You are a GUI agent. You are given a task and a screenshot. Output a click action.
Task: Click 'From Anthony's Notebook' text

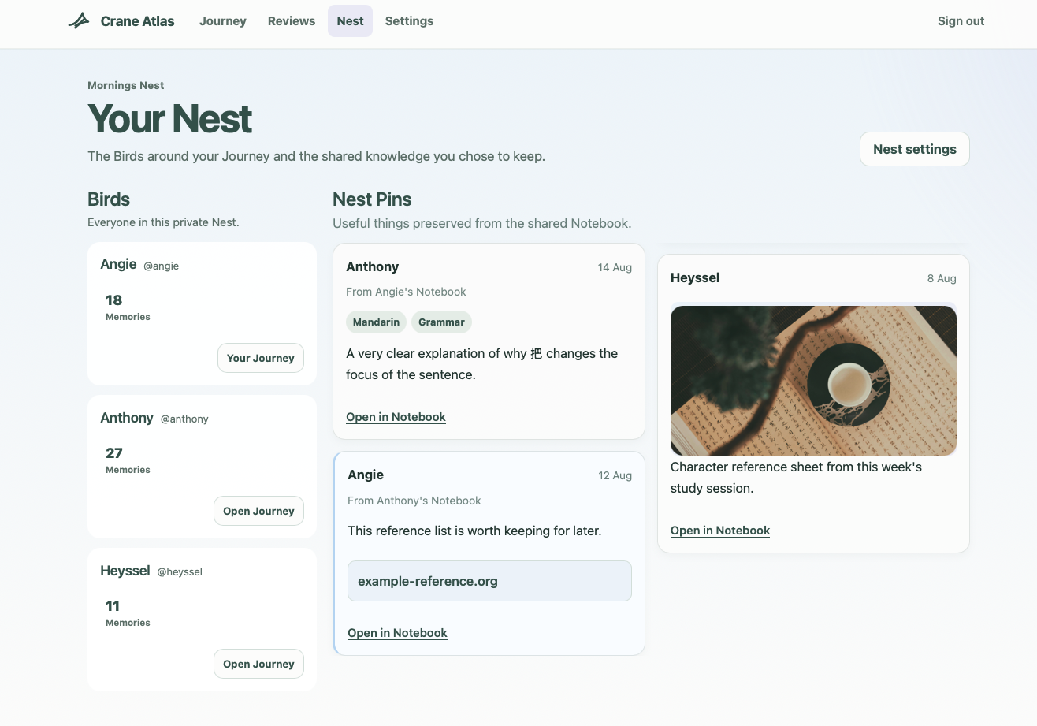414,501
